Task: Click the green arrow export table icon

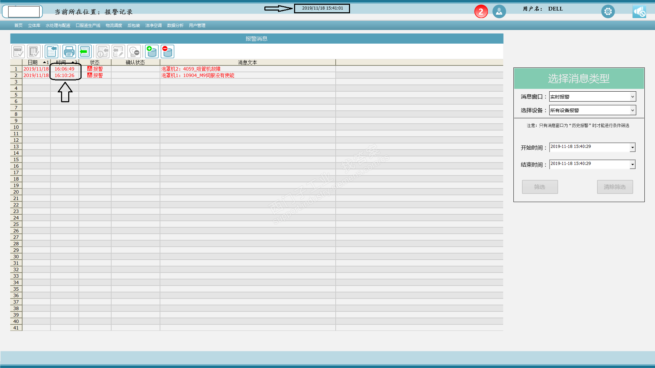Action: (x=85, y=52)
